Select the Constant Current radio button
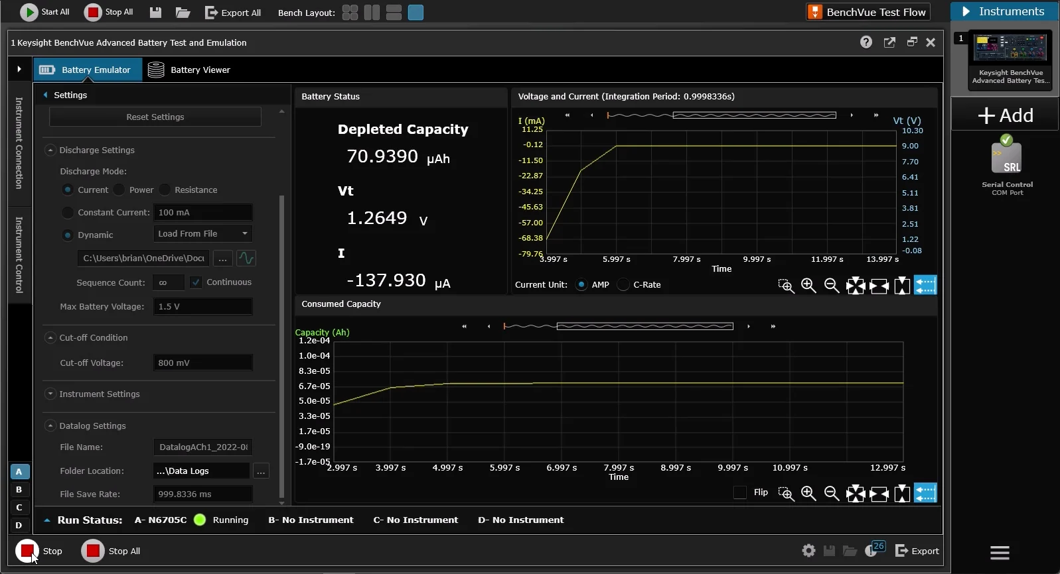Viewport: 1060px width, 574px height. 68,212
